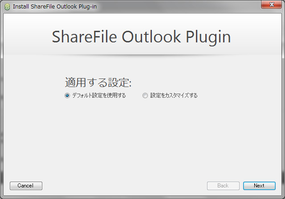Click the 適用する設定: label

(98, 83)
